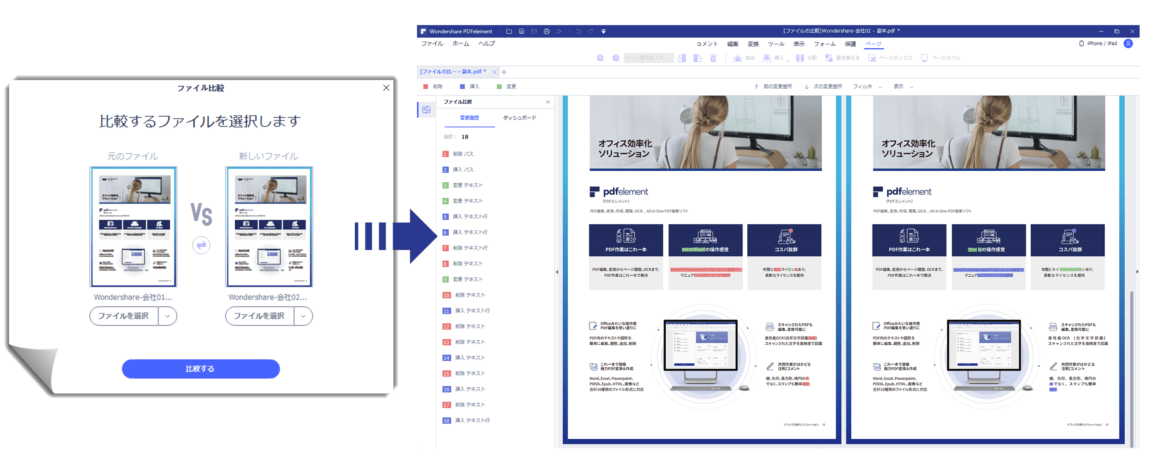Select change item 5 挿入 テキスト行
The image size is (1157, 473).
click(465, 217)
